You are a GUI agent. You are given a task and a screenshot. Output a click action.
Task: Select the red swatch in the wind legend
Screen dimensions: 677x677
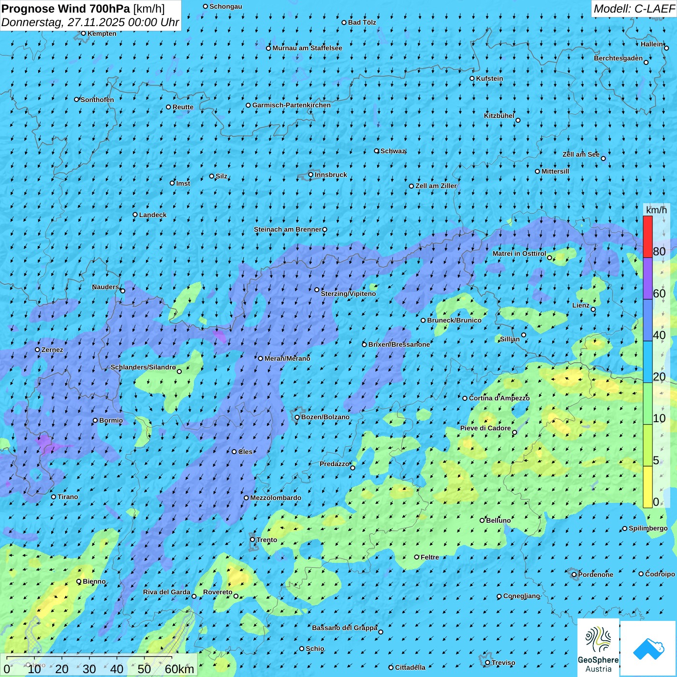click(648, 236)
